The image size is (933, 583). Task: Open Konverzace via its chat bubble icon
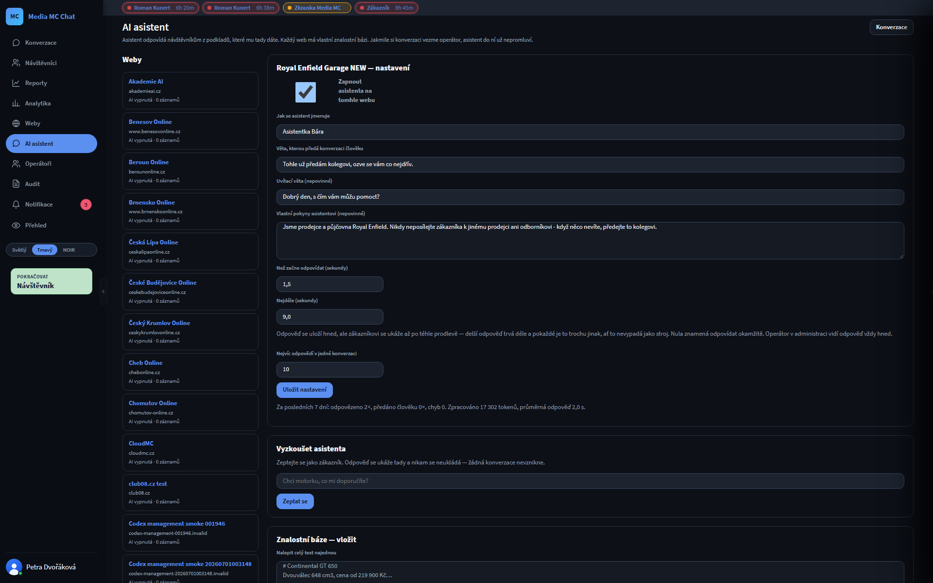click(x=16, y=43)
